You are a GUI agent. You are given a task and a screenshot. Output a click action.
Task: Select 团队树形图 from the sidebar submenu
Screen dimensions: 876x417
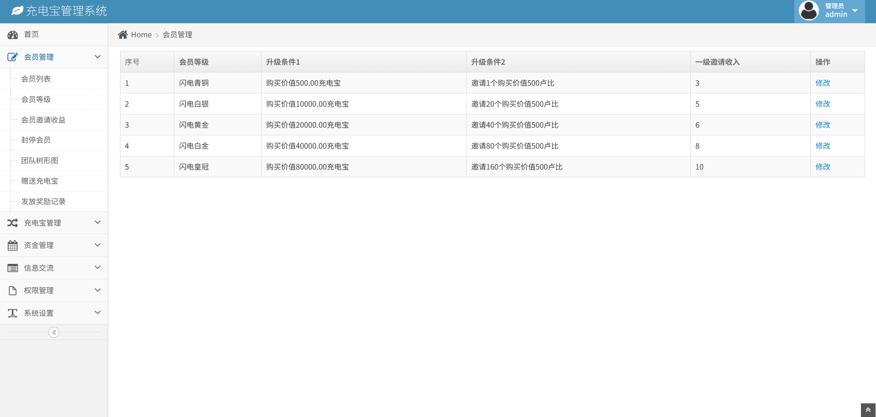pos(40,160)
